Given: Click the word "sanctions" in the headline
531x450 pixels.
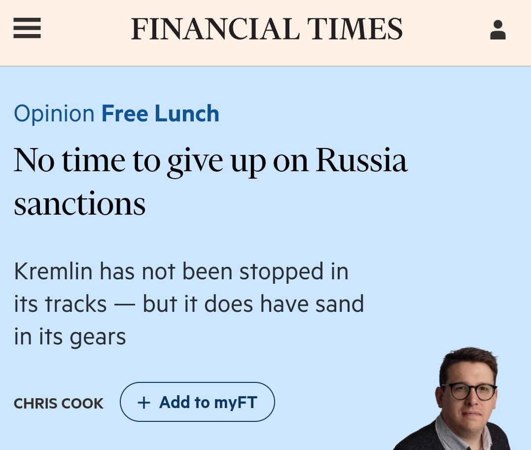Looking at the screenshot, I should (x=80, y=204).
